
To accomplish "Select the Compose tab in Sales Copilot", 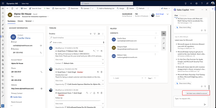I will (183, 15).
